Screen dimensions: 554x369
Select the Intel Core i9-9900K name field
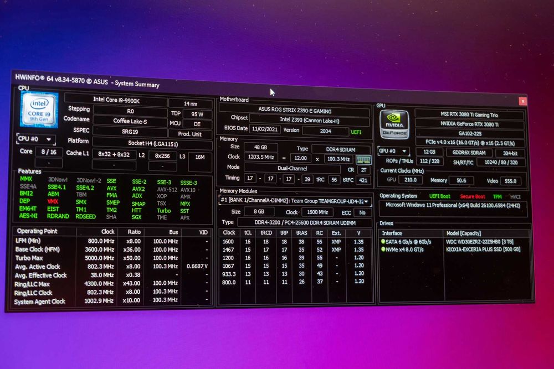point(116,100)
